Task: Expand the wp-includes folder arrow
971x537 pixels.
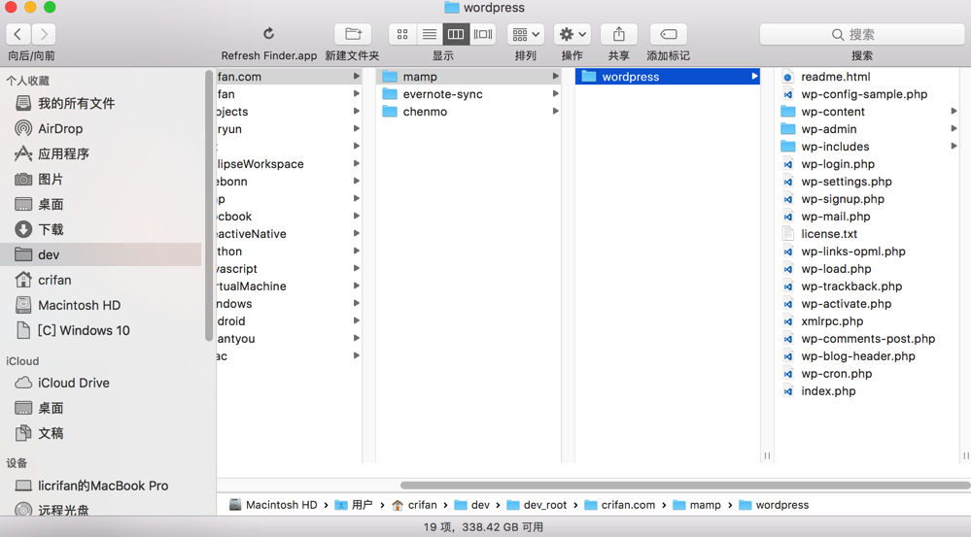Action: tap(954, 147)
